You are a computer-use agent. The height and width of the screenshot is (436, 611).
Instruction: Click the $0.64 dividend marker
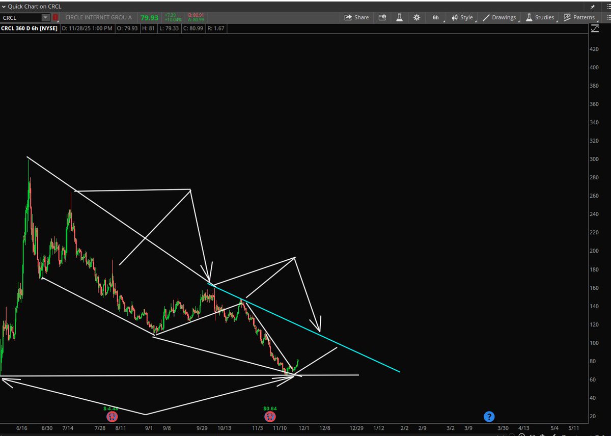tap(270, 417)
